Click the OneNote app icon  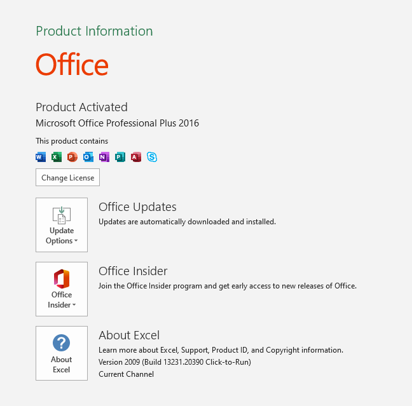pos(104,157)
